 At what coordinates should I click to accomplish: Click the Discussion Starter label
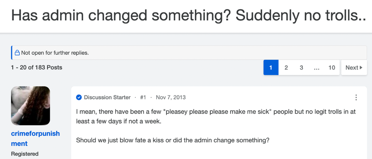(x=107, y=97)
